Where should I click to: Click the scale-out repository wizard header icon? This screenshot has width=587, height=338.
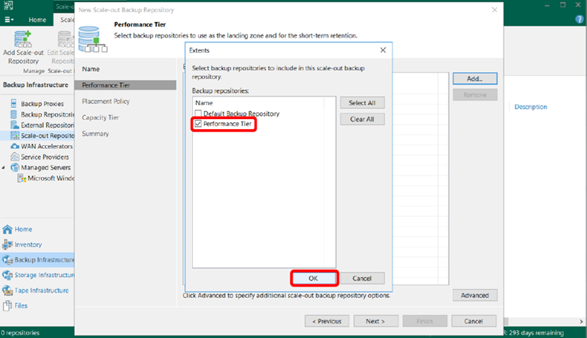click(x=92, y=39)
